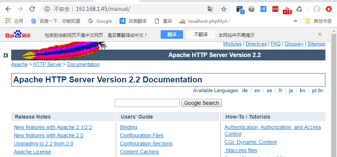Viewport: 337px width, 157px height.
Task: Follow the Documentation breadcrumb link
Action: (x=83, y=65)
